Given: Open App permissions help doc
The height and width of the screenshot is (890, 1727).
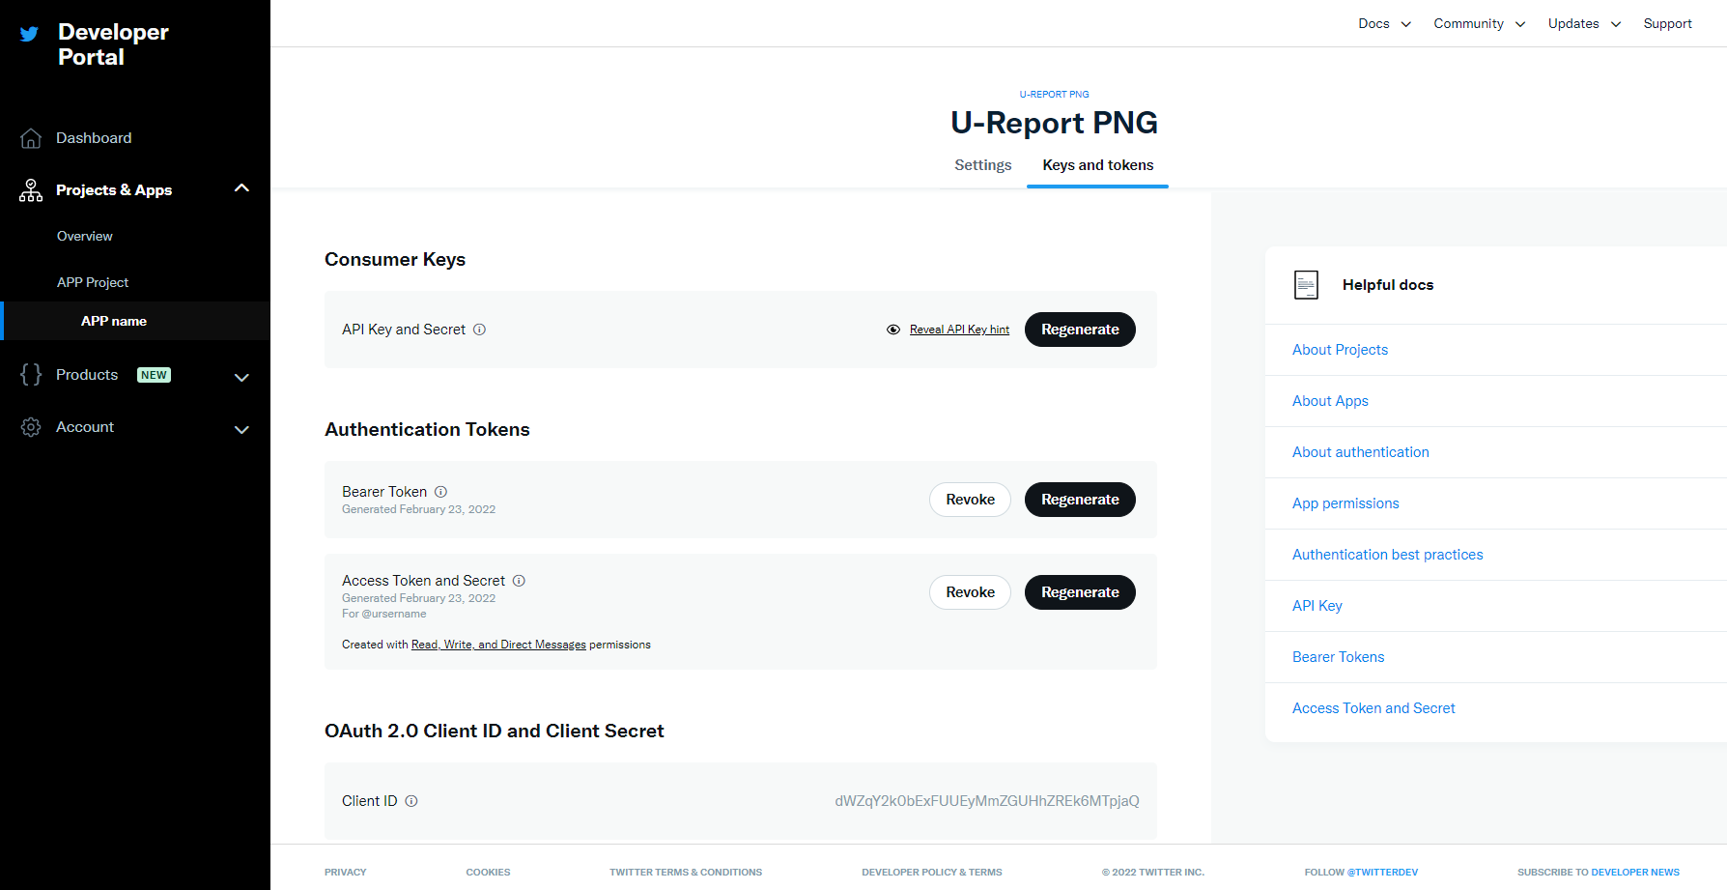Looking at the screenshot, I should coord(1345,503).
